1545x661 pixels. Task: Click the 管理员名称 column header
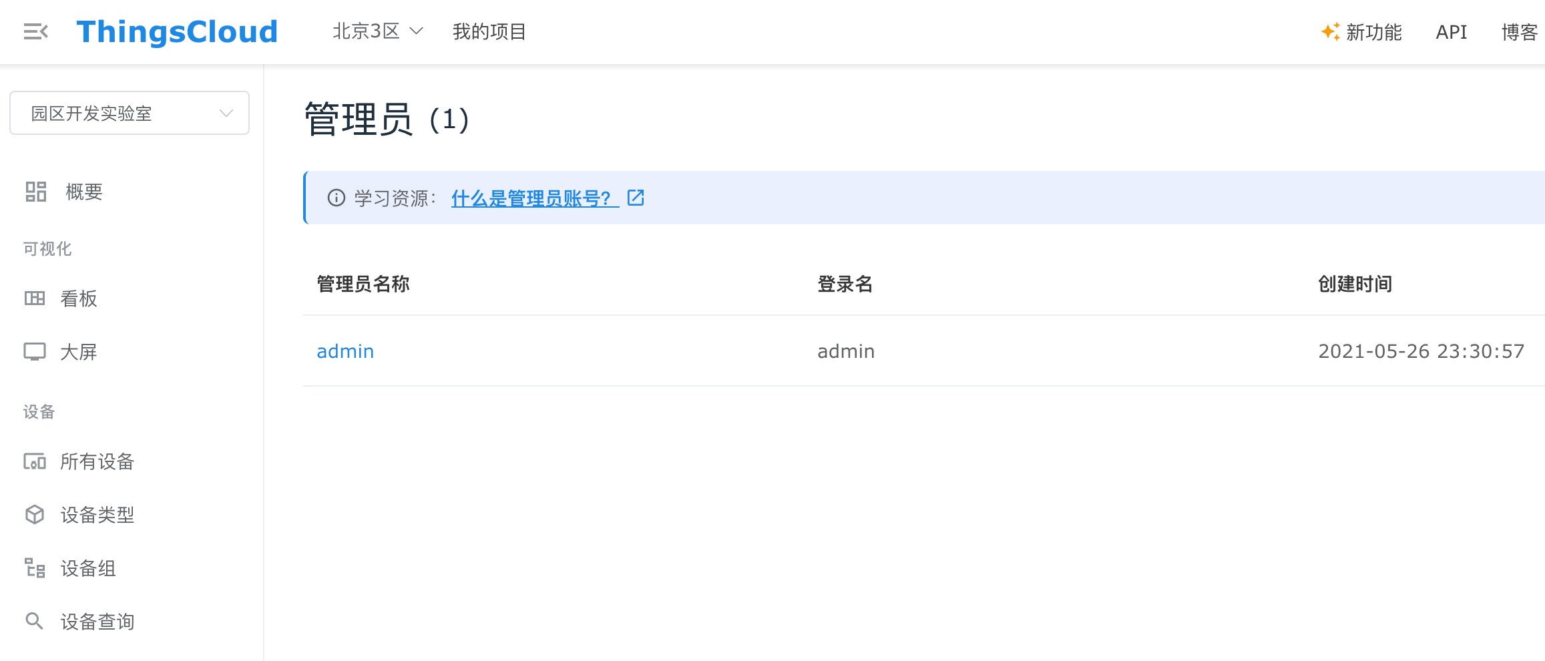pos(363,284)
